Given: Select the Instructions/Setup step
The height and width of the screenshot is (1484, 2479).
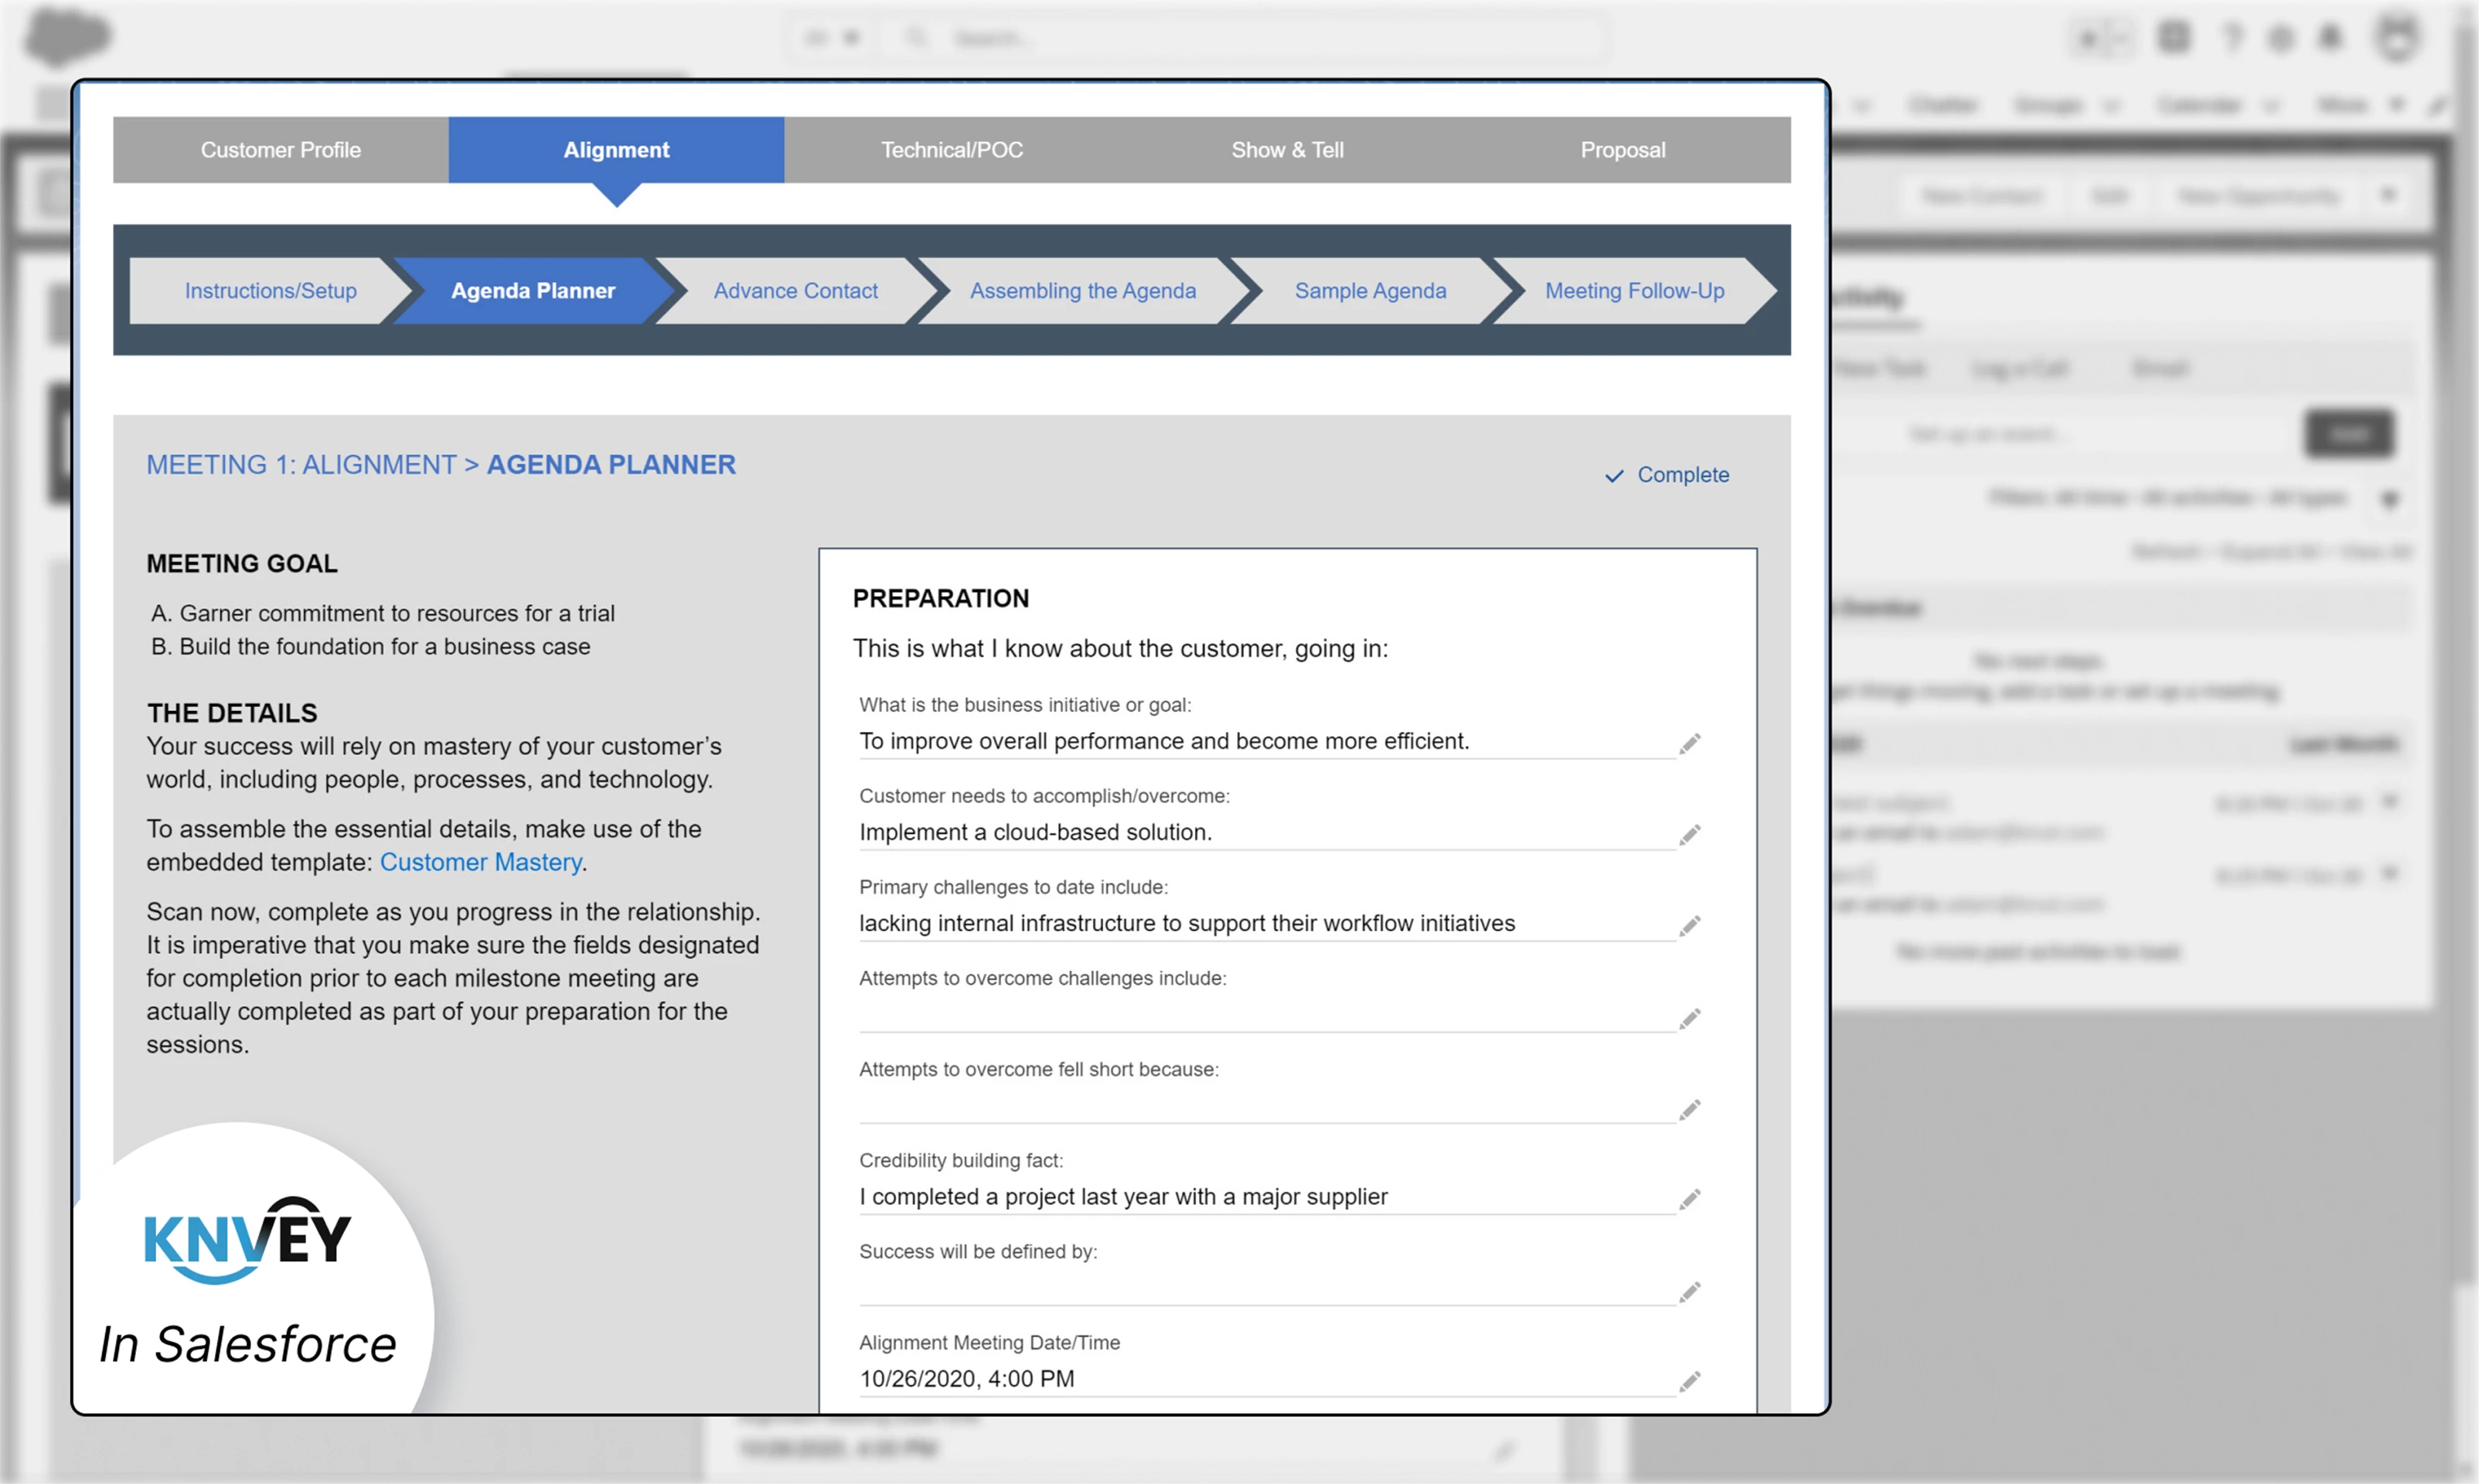Looking at the screenshot, I should (x=270, y=291).
